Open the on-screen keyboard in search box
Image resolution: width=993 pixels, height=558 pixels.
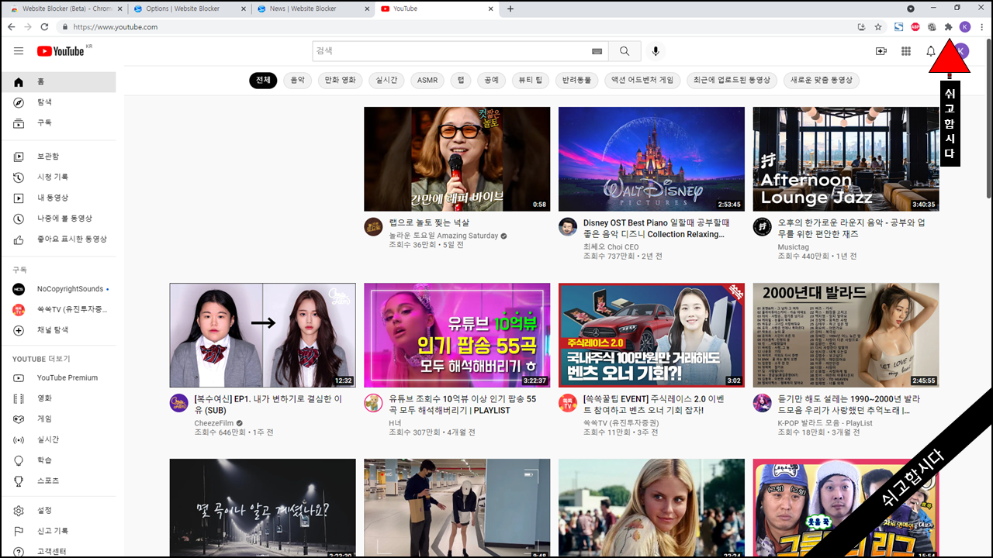click(597, 51)
